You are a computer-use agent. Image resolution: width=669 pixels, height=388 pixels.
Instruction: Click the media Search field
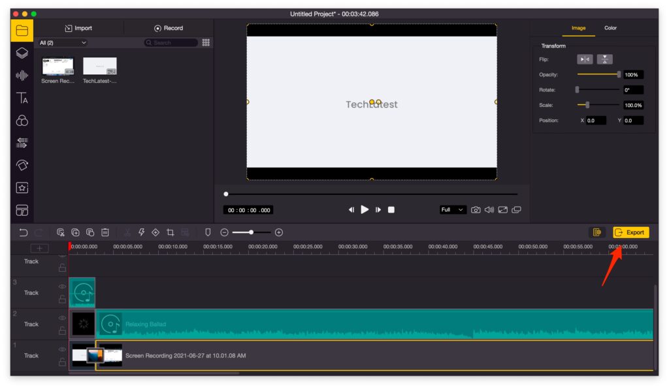(171, 42)
